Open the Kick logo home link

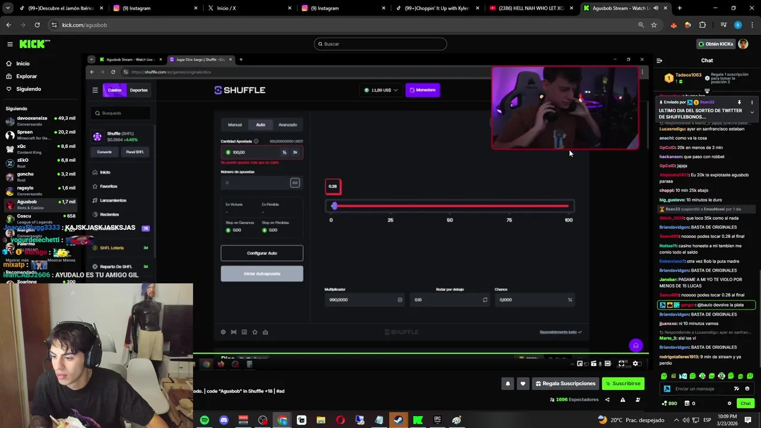point(34,44)
